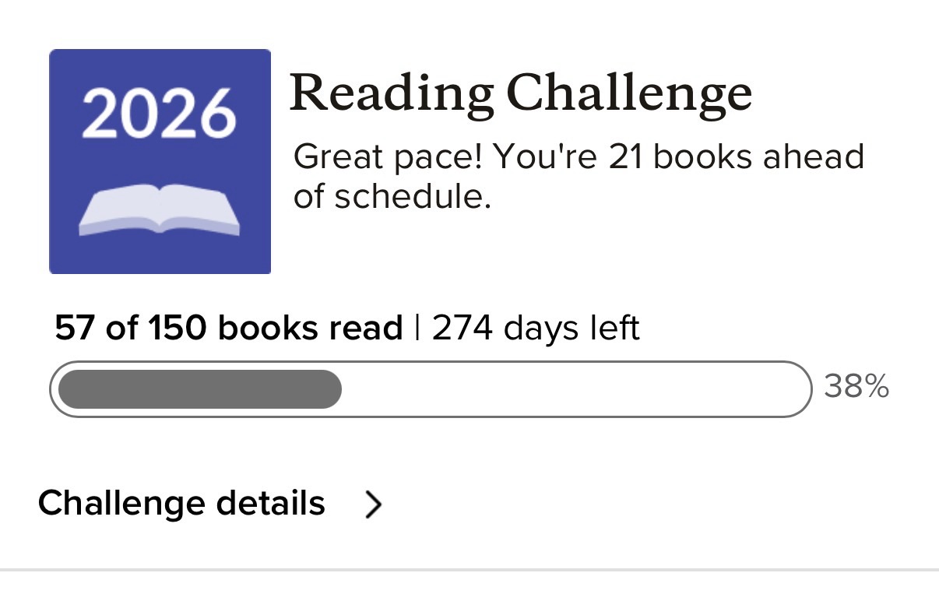Click the reading progress bar
The image size is (939, 594).
click(431, 389)
